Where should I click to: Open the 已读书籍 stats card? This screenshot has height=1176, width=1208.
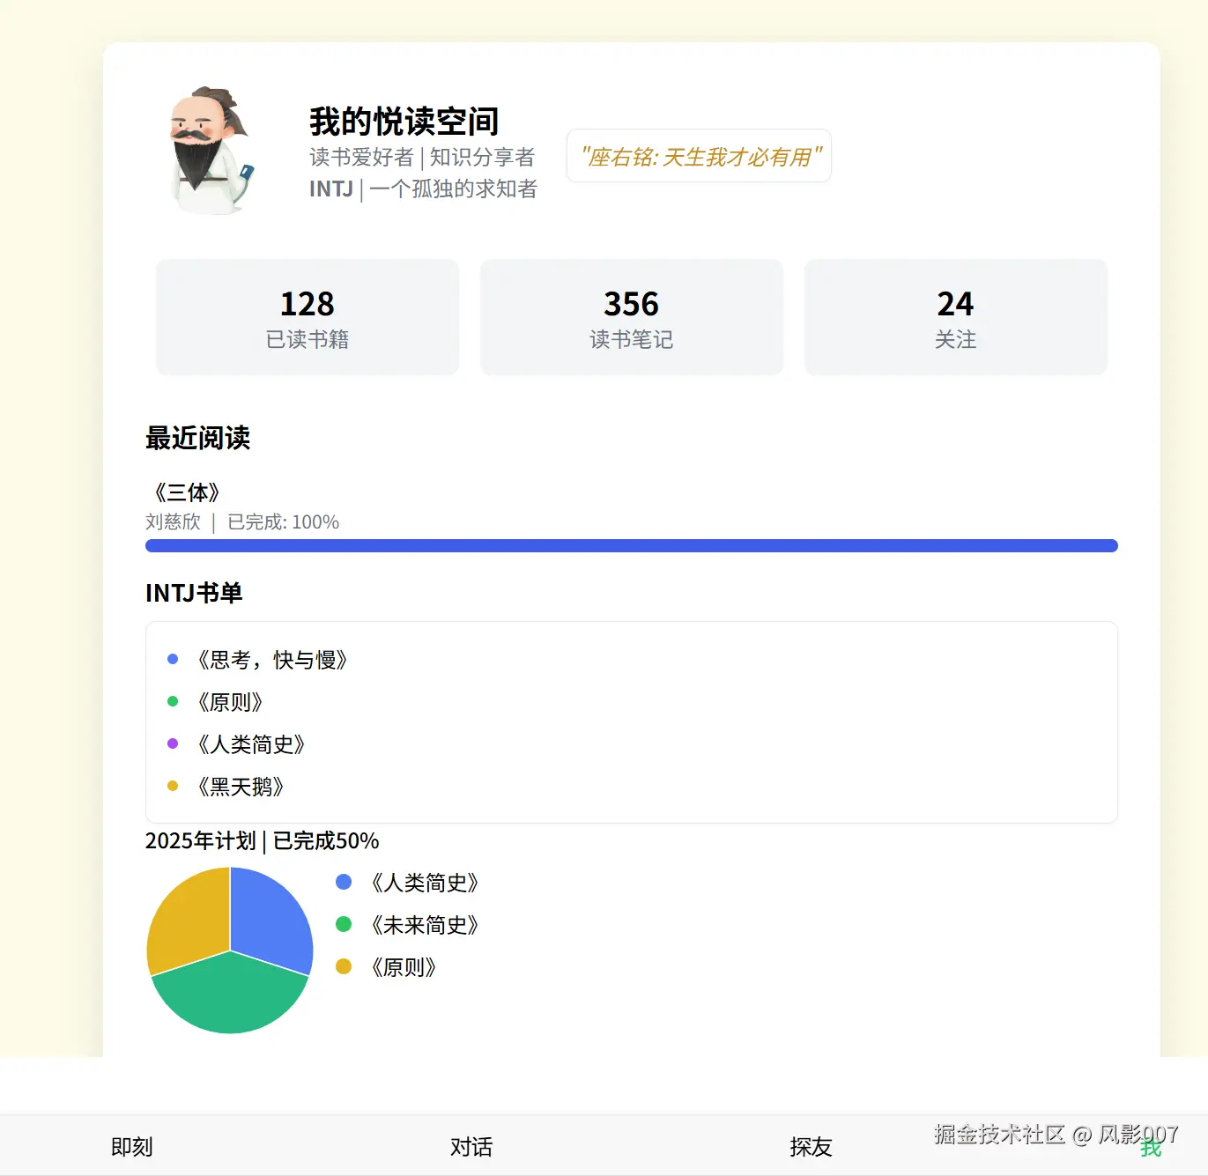(x=307, y=317)
